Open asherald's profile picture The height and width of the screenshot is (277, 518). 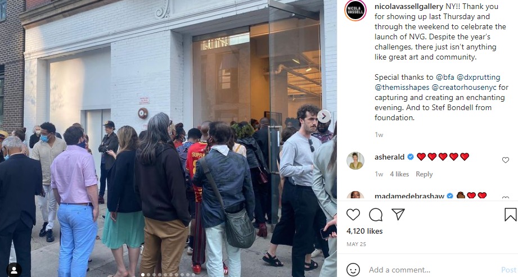tap(355, 161)
